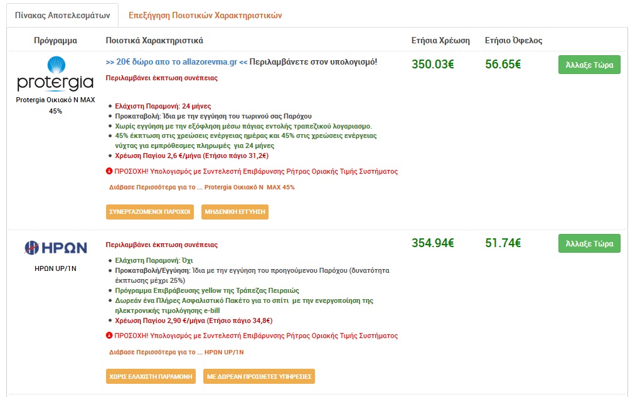Click program name Protergia Οικιακό Ν MAX 45%
Image resolution: width=635 pixels, height=397 pixels.
55,105
